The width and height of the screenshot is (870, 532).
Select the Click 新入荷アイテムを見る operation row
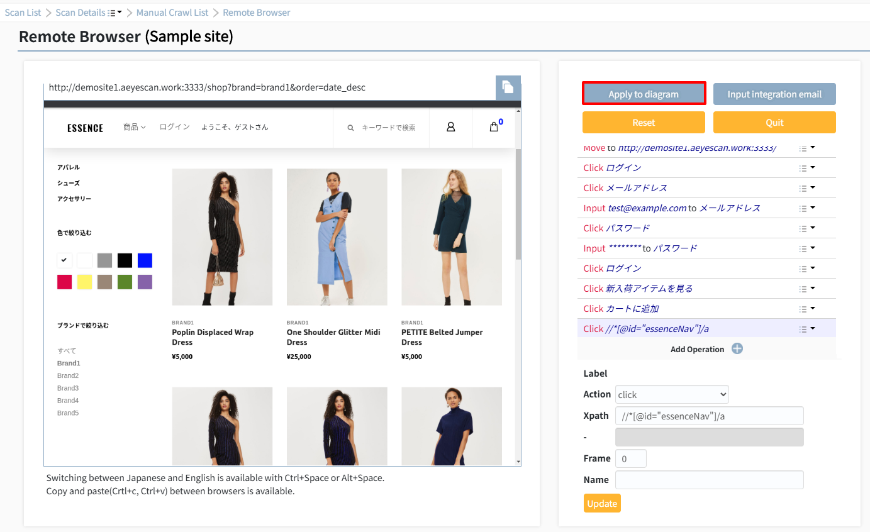click(x=706, y=289)
